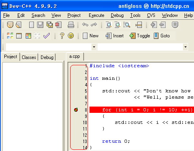Viewport: 194px width, 151px height.
Task: Click the Insert button
Action: coord(115,36)
